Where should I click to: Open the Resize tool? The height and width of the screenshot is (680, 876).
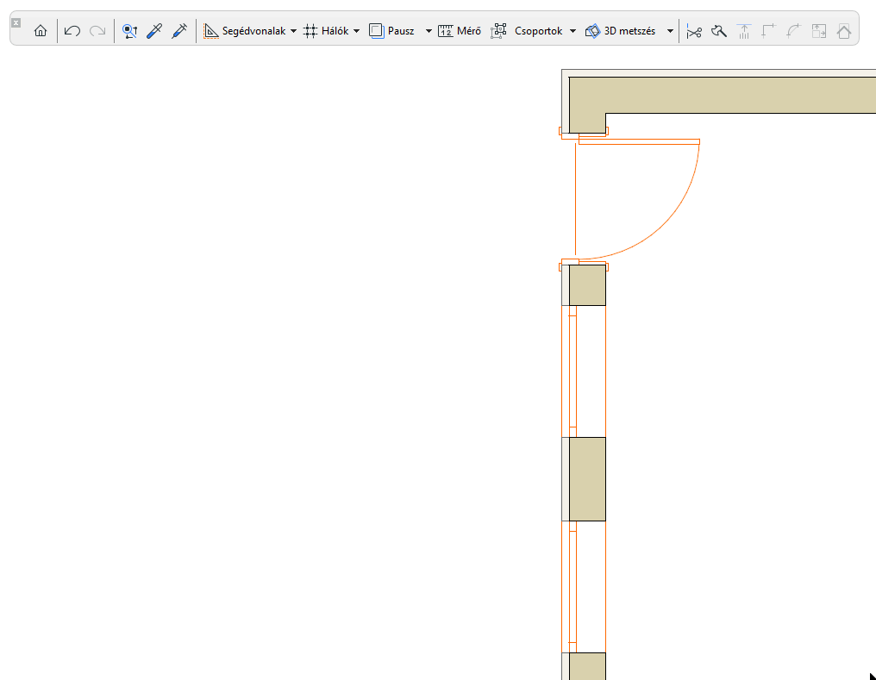(818, 30)
